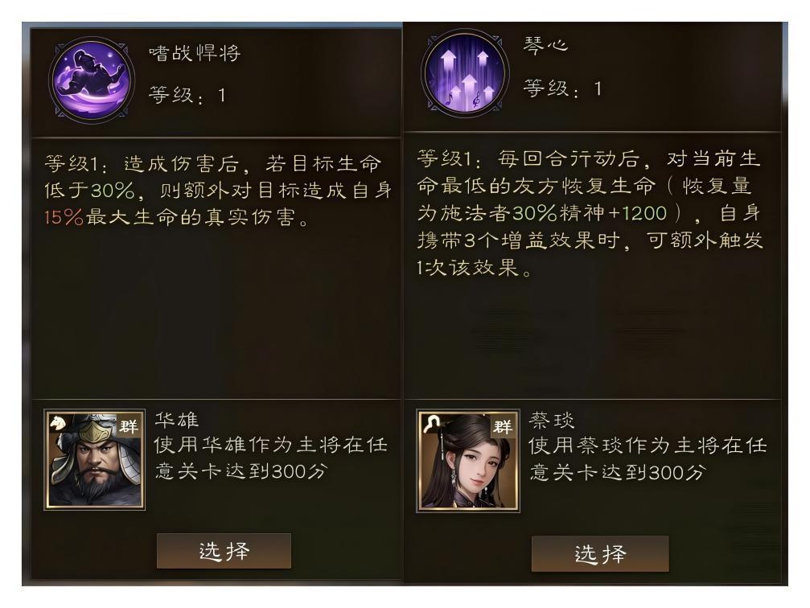The image size is (810, 608).
Task: Click the 群 faction badge on 华雄
Action: (x=129, y=425)
